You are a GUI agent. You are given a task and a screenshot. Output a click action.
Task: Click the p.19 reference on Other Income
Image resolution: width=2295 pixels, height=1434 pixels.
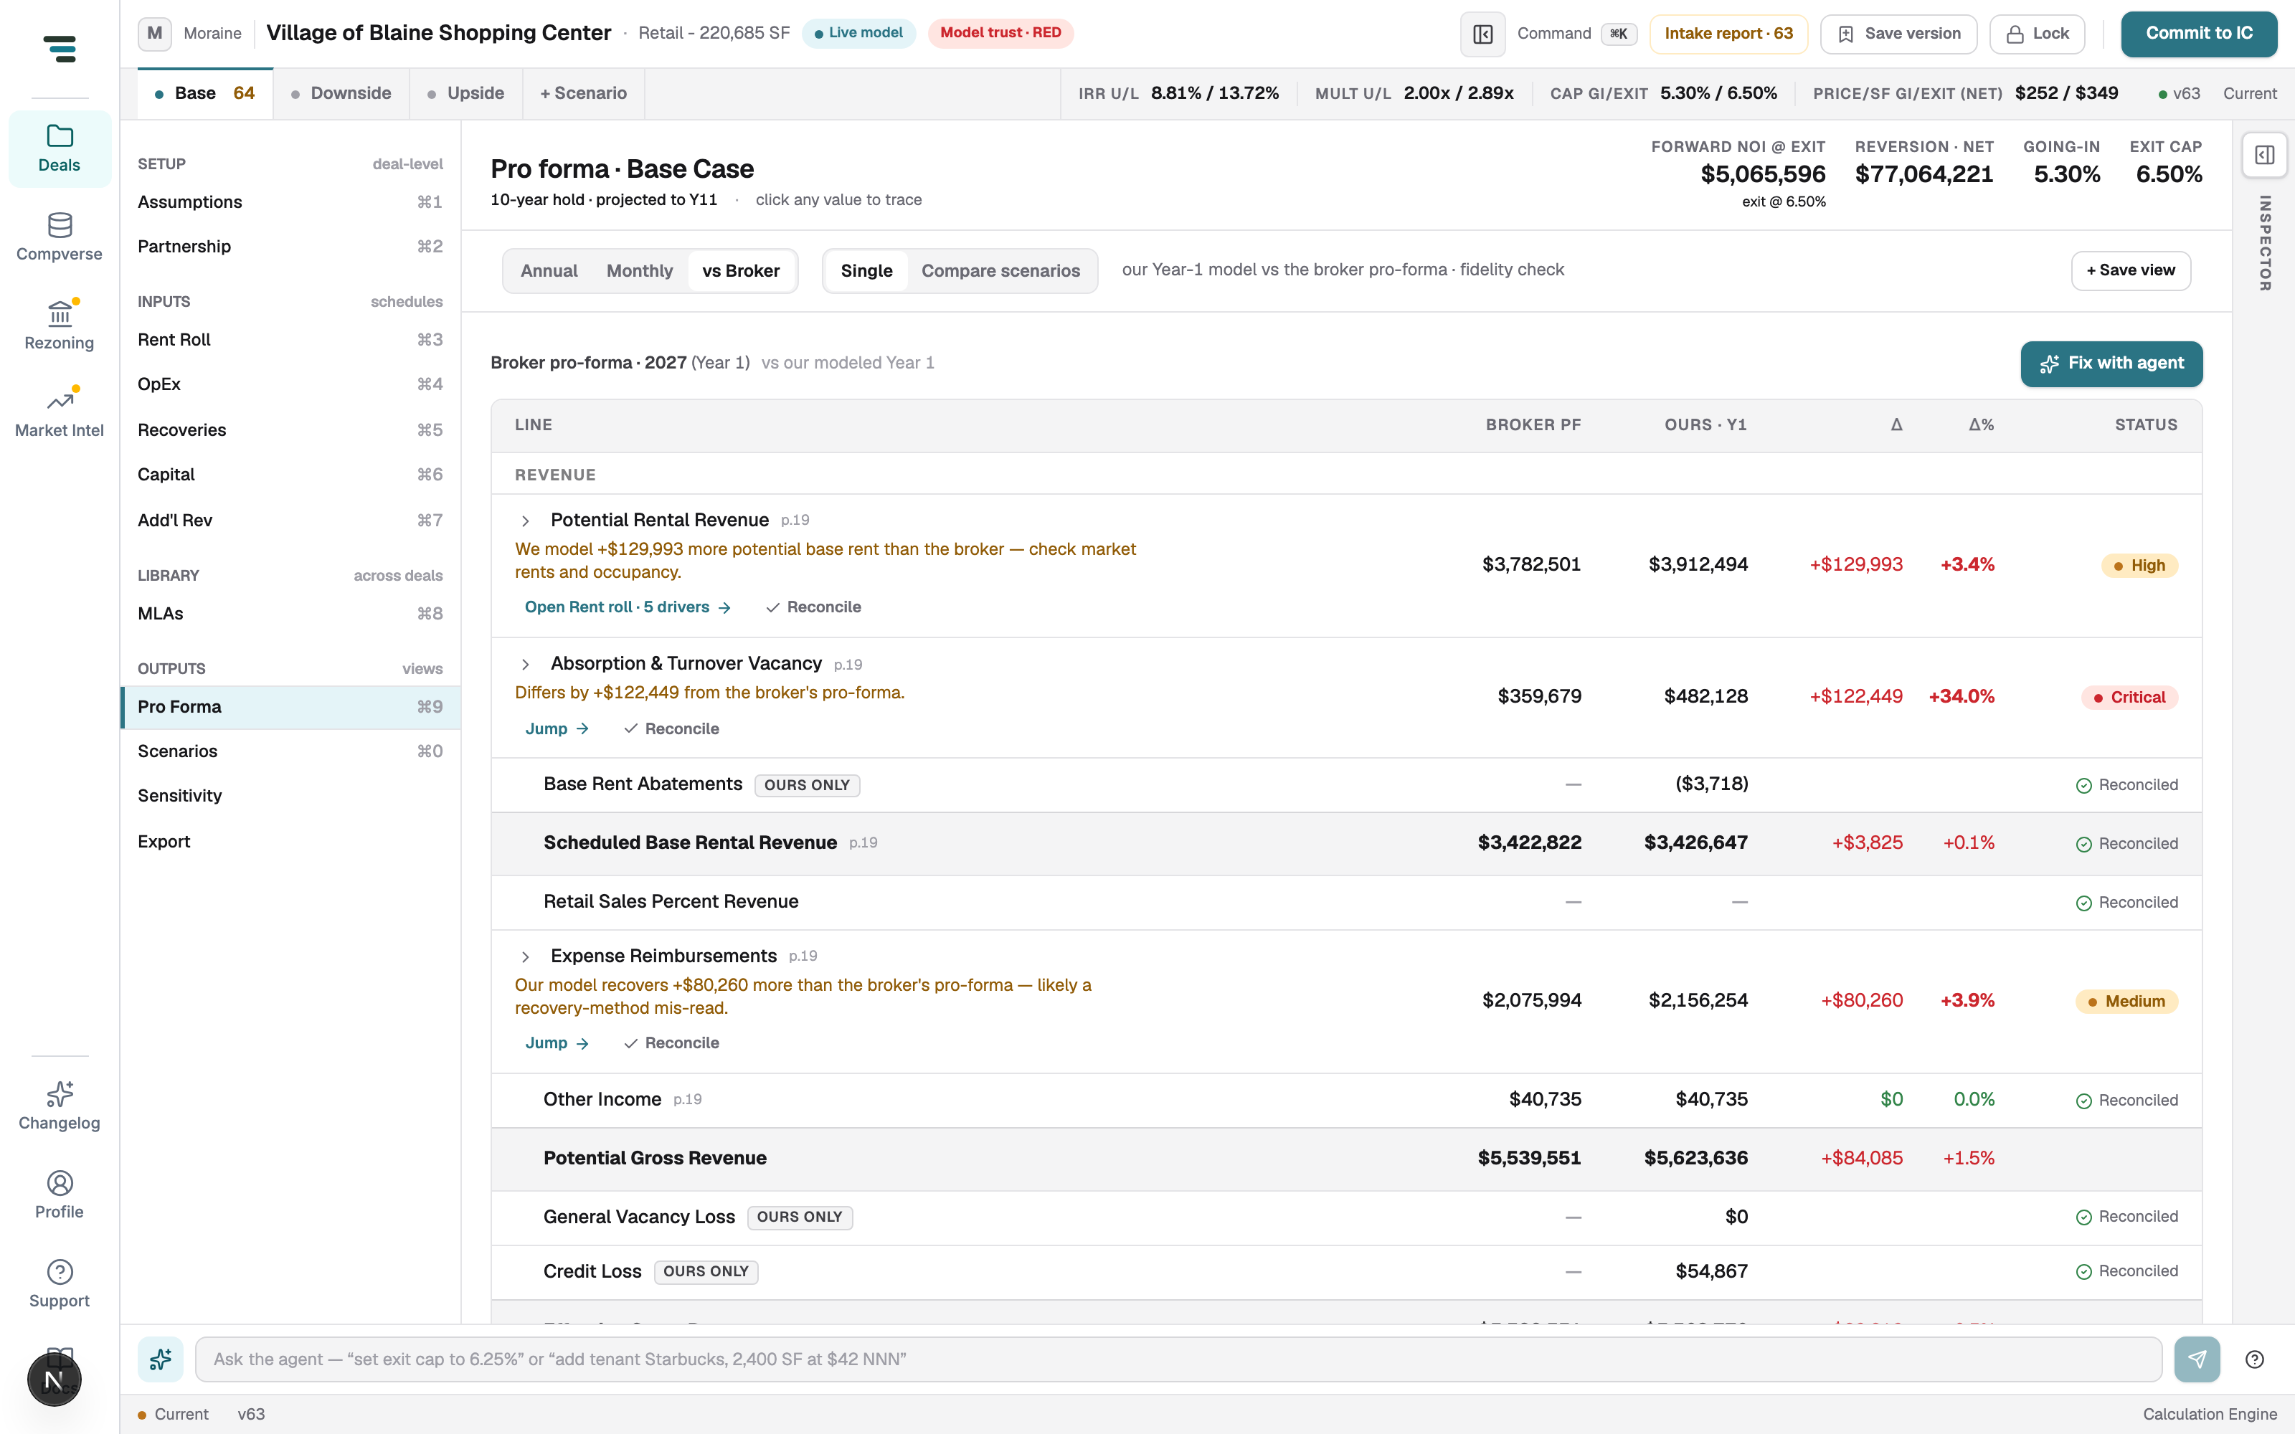tap(688, 1100)
